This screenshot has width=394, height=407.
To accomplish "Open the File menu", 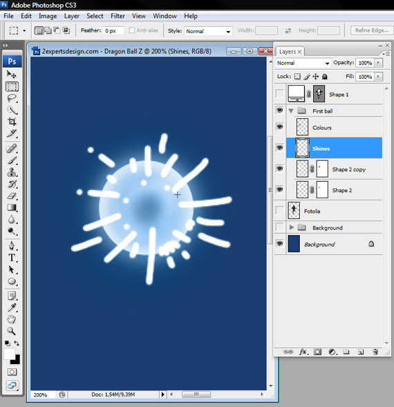I will (8, 16).
